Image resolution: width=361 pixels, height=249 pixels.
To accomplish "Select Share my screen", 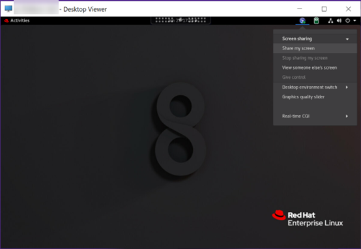I will pos(315,48).
